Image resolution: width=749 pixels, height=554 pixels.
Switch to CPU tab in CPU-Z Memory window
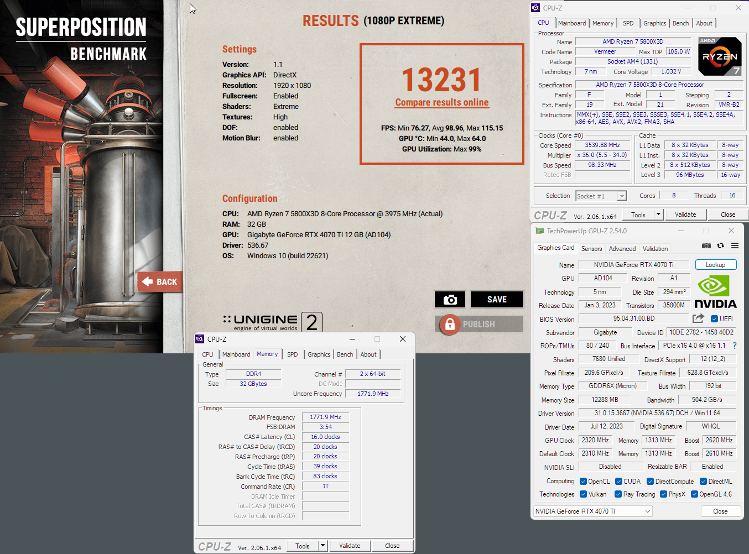(x=207, y=354)
